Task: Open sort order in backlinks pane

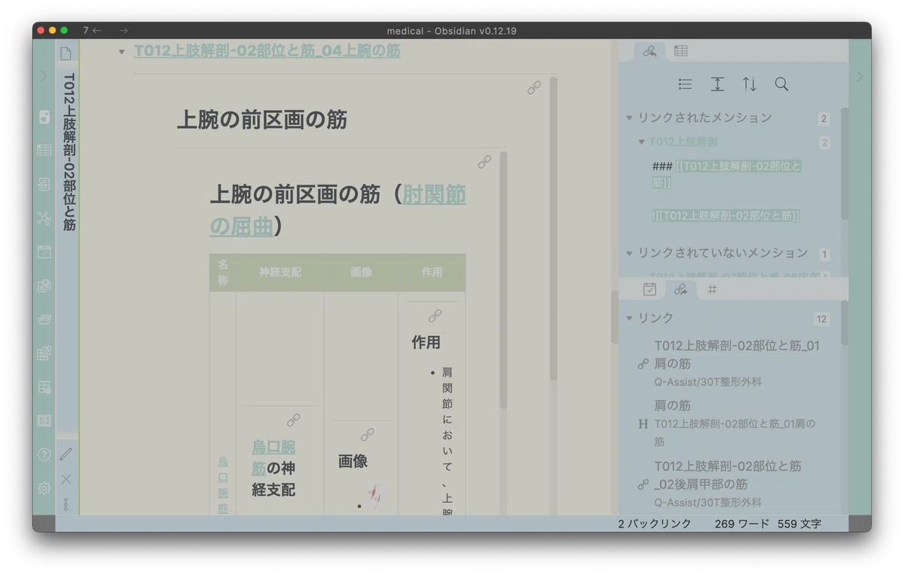Action: tap(750, 84)
